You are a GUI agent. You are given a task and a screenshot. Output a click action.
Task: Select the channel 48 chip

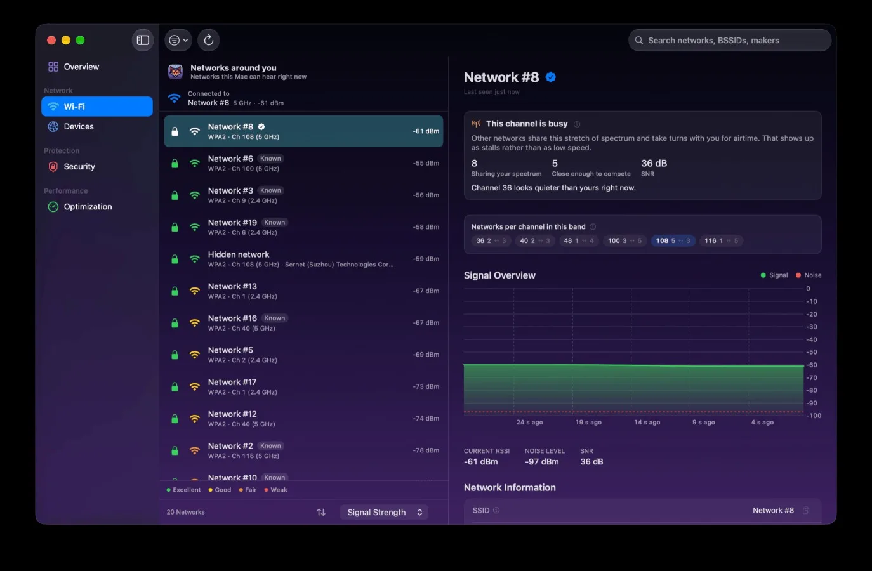pyautogui.click(x=579, y=241)
